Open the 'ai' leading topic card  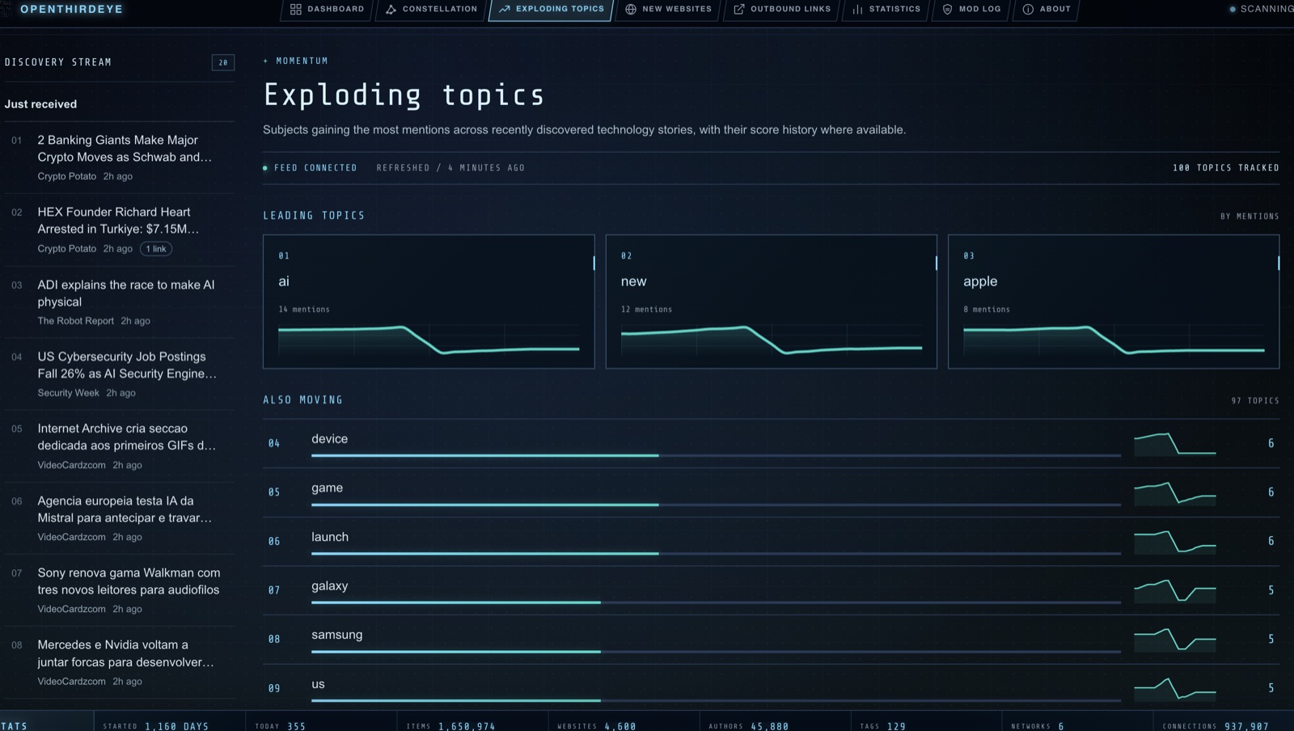click(429, 302)
